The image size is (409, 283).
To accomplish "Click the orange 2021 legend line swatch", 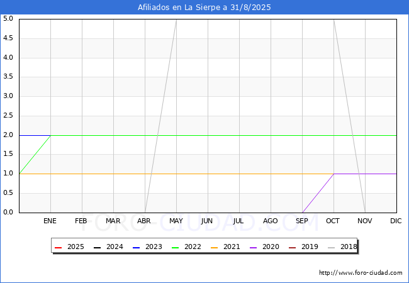I will pos(215,247).
